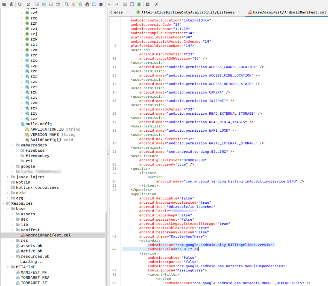Open the log viewer icon
The height and width of the screenshot is (286, 328).
tap(148, 4)
